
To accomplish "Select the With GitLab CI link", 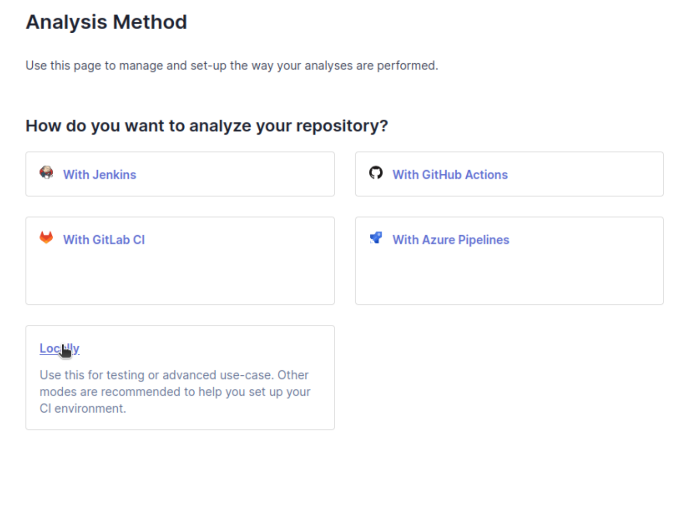I will 104,240.
